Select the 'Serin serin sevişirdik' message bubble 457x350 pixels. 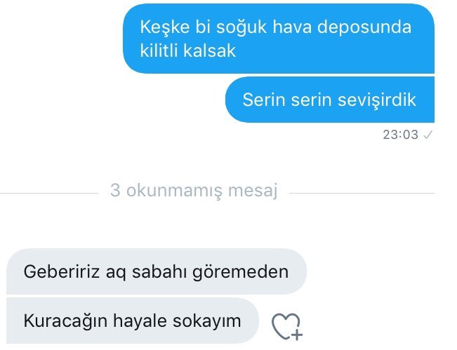click(330, 100)
